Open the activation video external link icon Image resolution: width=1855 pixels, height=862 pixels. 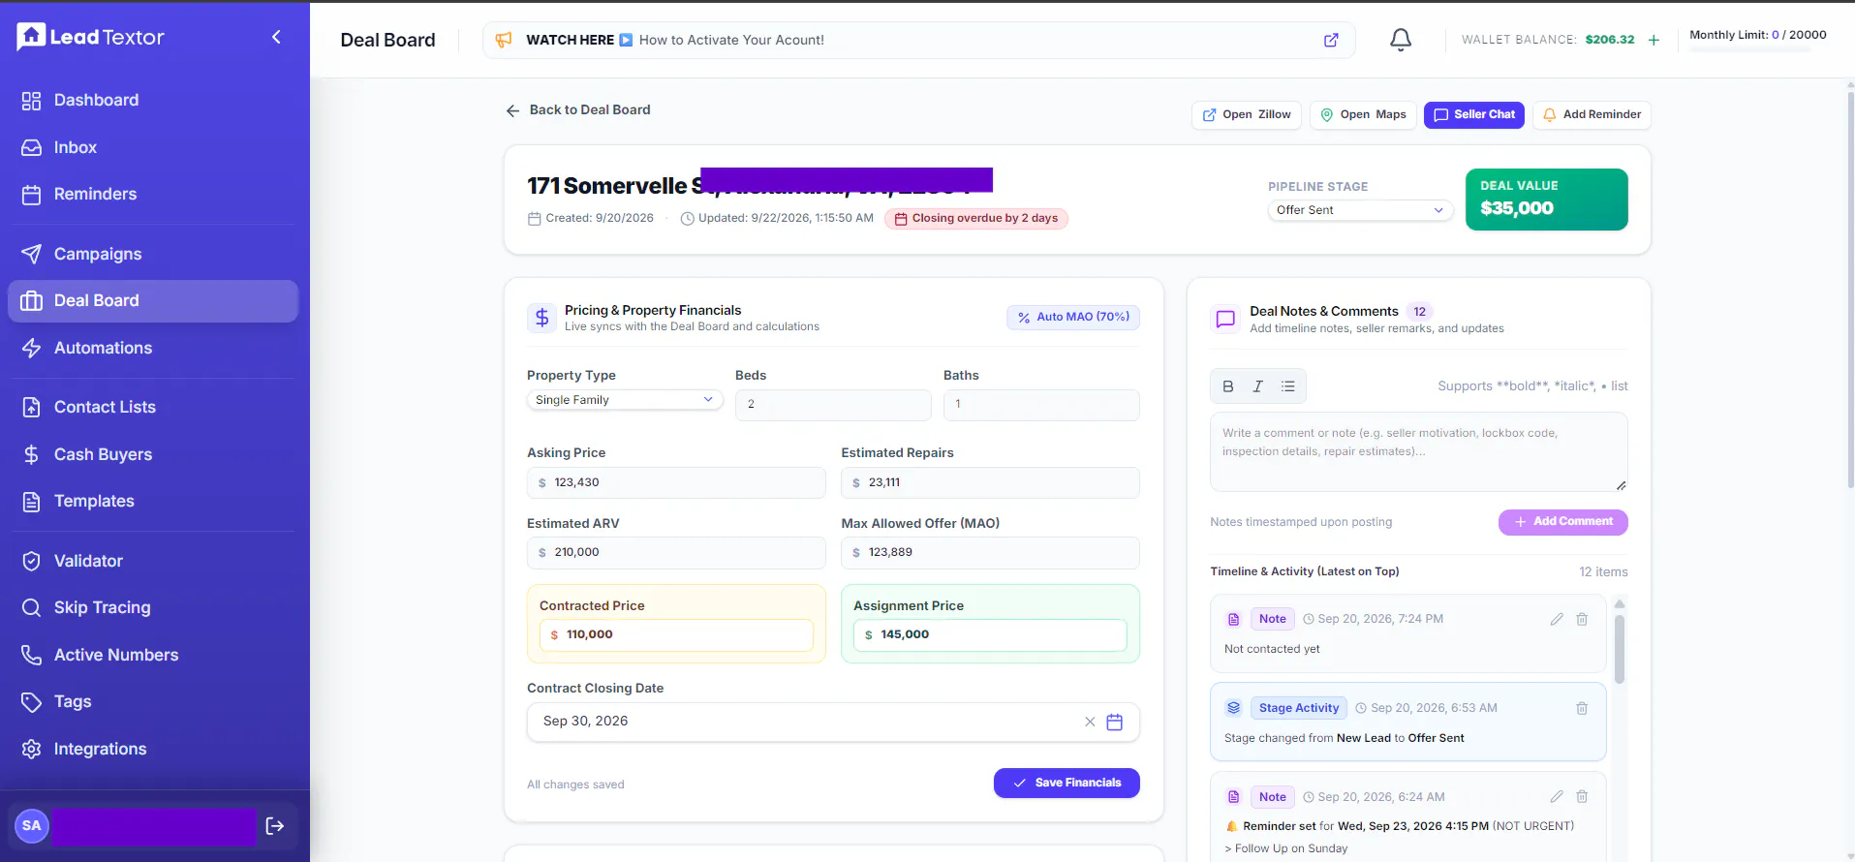[1331, 40]
